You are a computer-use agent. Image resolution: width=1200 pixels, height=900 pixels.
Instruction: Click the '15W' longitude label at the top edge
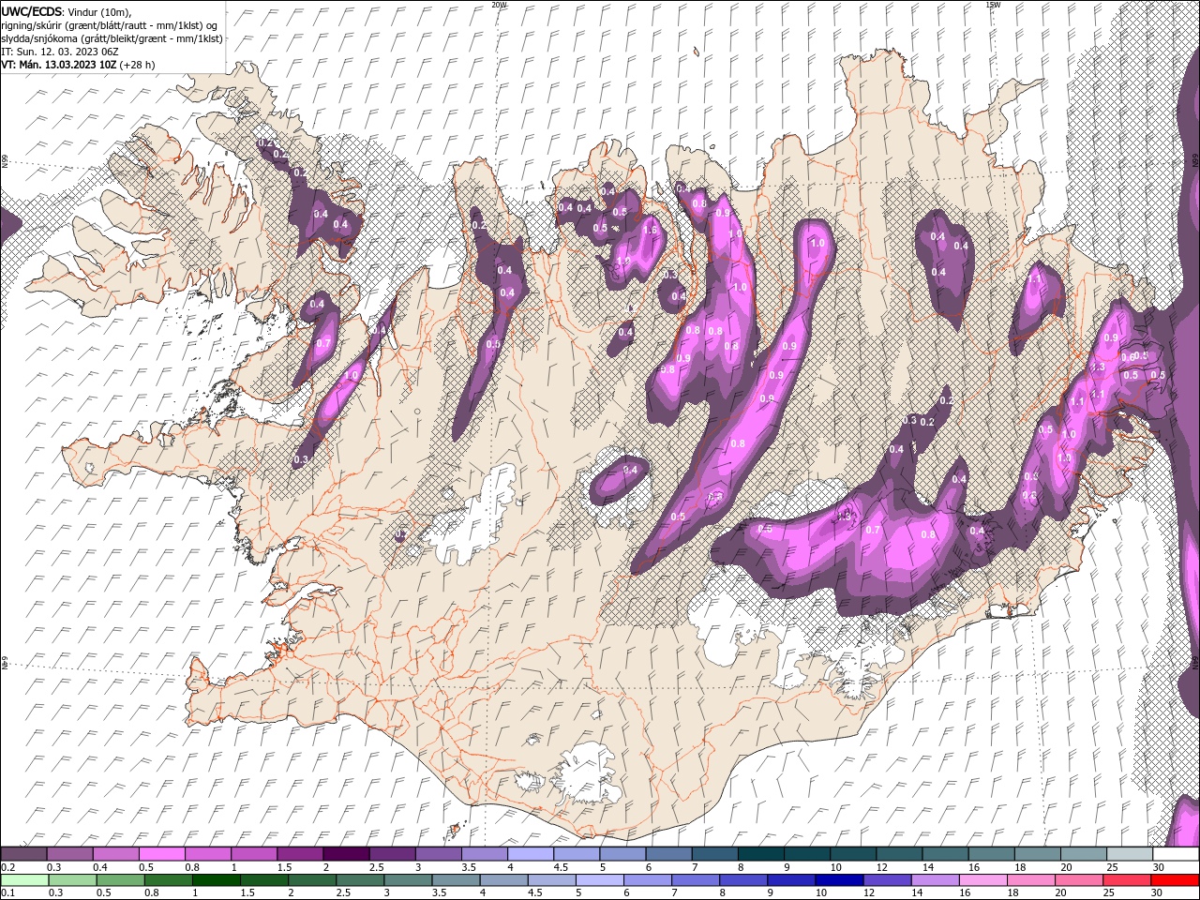992,5
